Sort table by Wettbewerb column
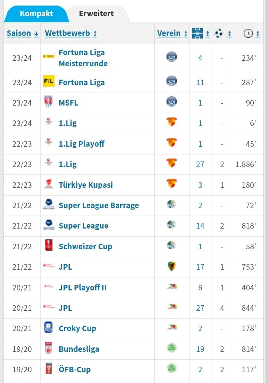The width and height of the screenshot is (267, 383). click(71, 33)
